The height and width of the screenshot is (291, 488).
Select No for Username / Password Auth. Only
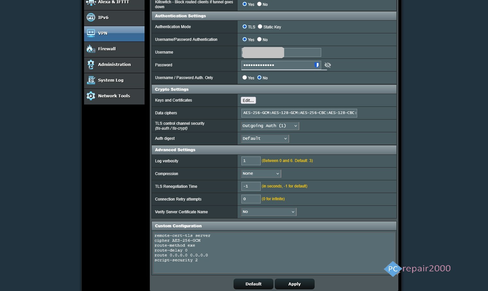[259, 78]
